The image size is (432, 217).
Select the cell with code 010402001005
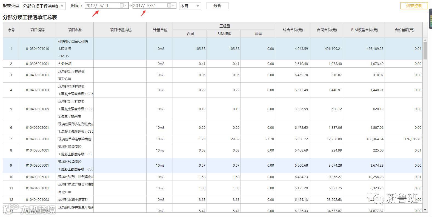click(37, 109)
